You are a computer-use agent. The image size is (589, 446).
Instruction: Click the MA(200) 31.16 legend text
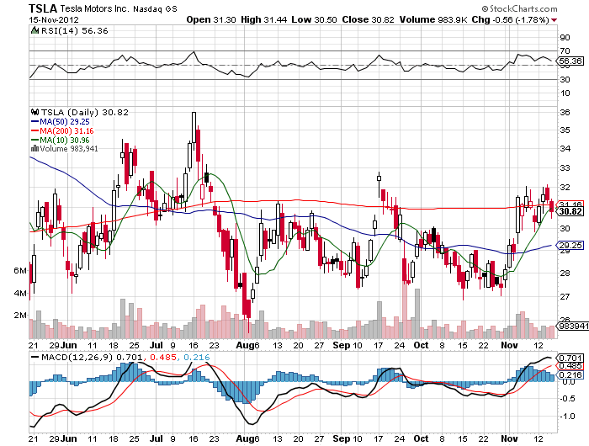click(x=66, y=131)
